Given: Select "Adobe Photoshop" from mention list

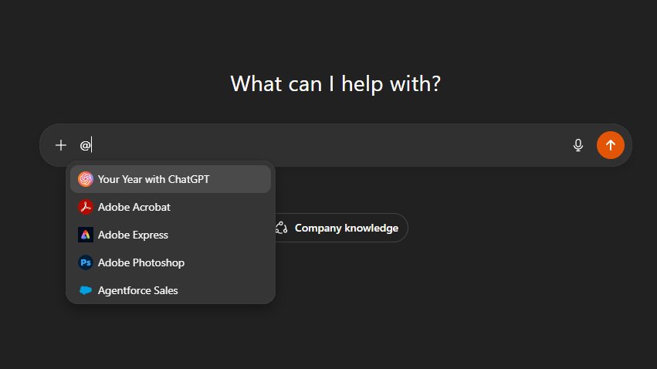Looking at the screenshot, I should (171, 262).
